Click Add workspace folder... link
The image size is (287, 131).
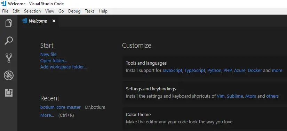64,67
